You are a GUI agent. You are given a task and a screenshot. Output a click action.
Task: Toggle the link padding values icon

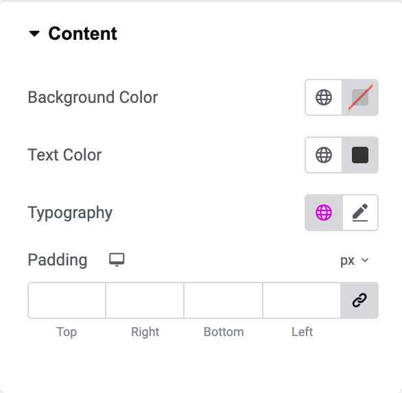pos(359,300)
